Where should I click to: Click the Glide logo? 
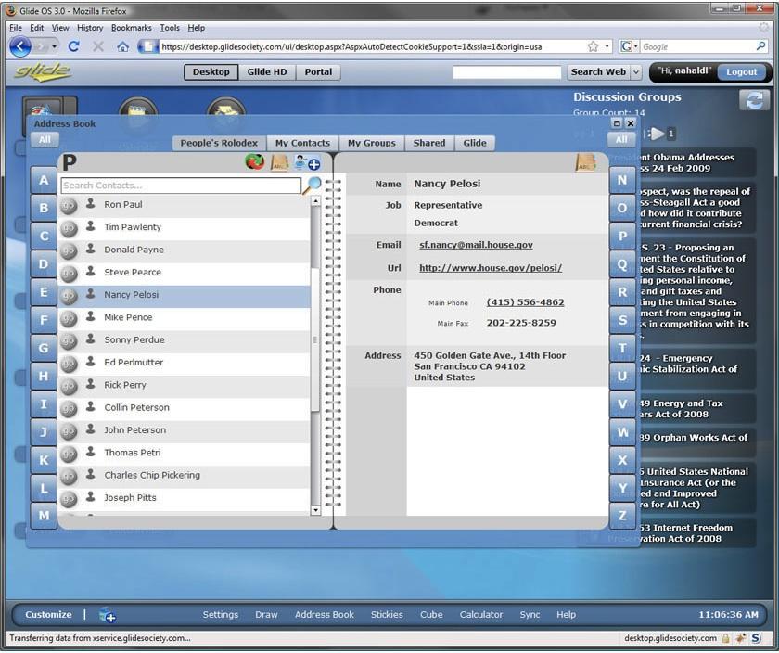coord(43,72)
